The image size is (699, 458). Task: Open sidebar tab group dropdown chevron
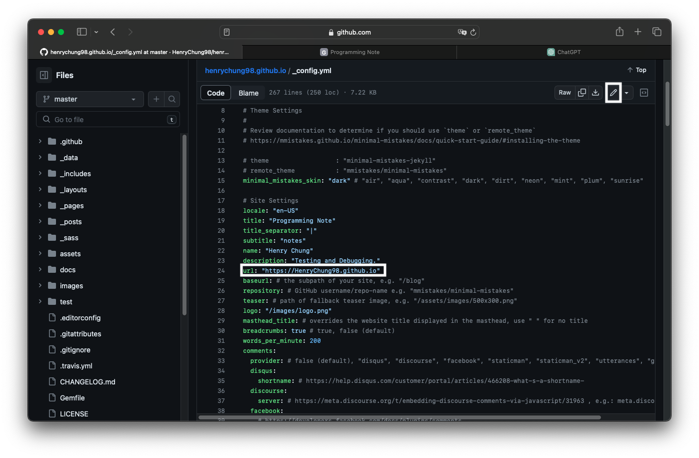tap(96, 32)
